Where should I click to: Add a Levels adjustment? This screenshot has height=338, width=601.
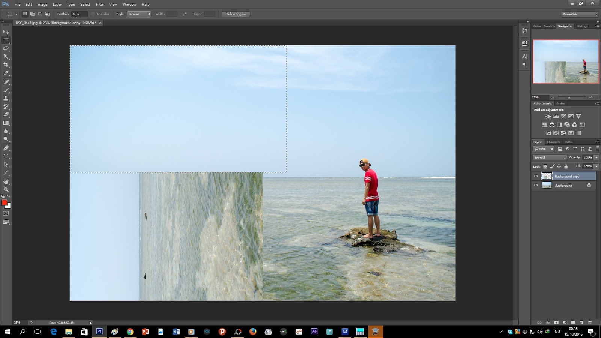click(556, 116)
